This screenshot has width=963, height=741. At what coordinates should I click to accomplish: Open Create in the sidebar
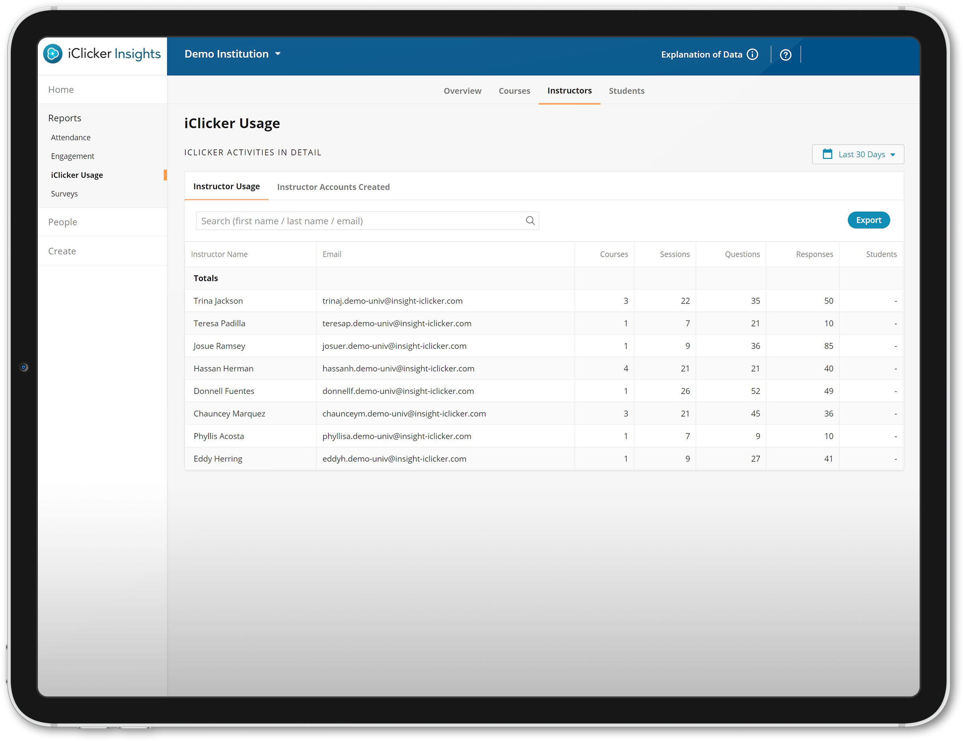click(62, 251)
